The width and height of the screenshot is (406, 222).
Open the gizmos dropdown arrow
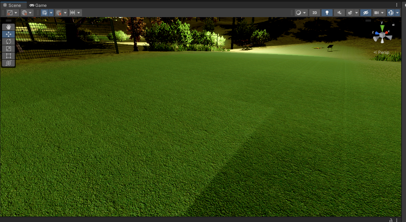click(x=397, y=12)
